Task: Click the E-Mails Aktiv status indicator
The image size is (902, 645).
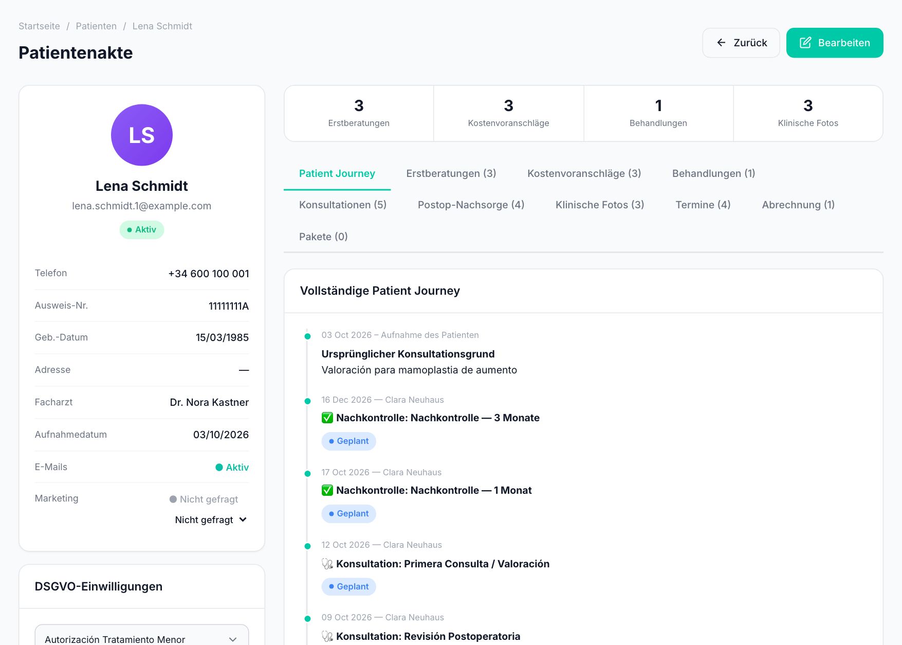Action: pyautogui.click(x=232, y=467)
